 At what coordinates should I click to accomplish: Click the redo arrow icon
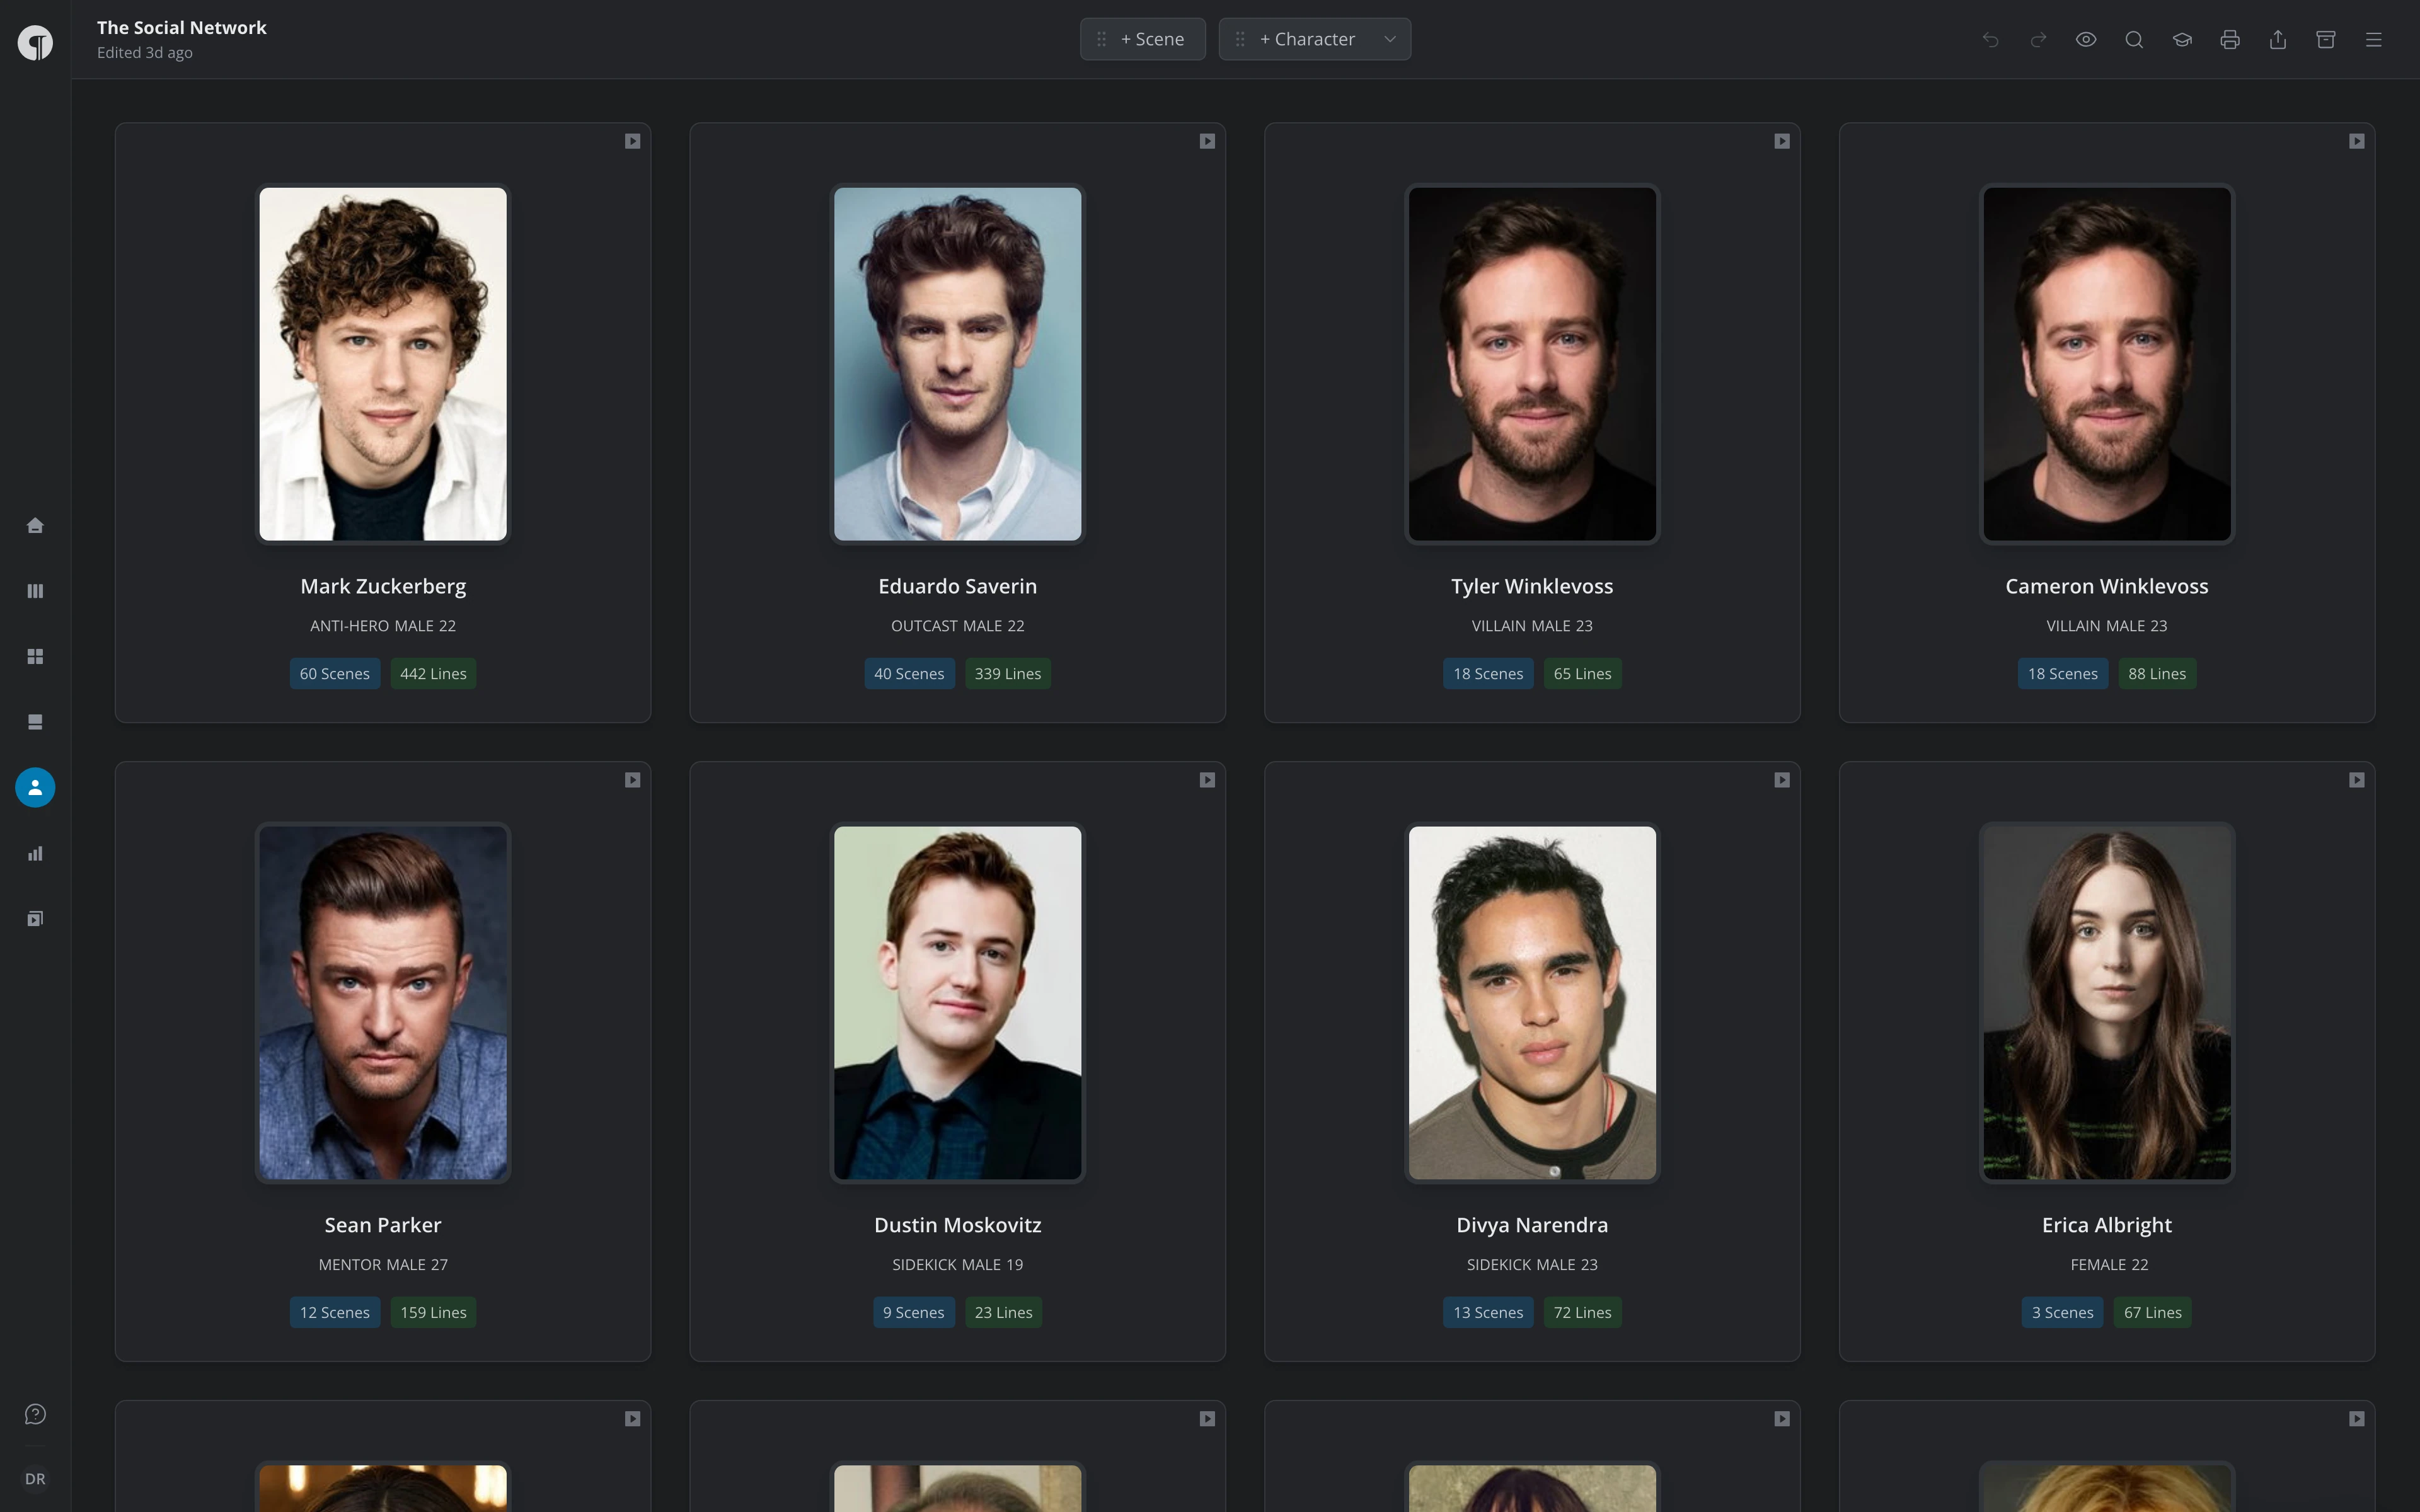[x=2038, y=39]
